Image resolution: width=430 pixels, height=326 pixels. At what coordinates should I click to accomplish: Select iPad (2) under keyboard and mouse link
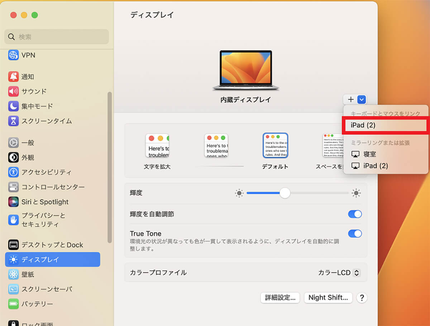385,125
